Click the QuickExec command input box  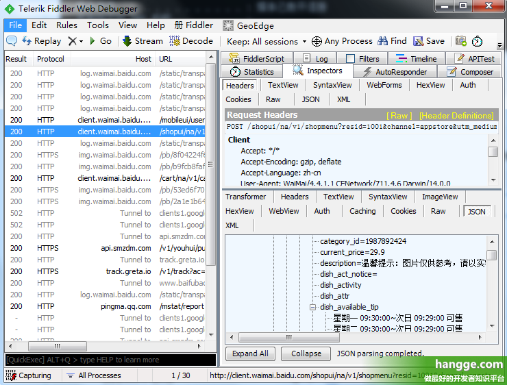110,360
